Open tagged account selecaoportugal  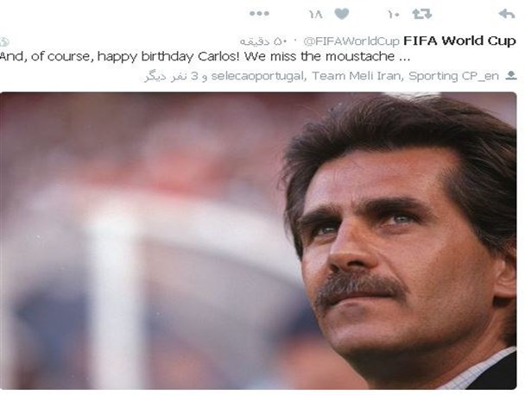(258, 76)
